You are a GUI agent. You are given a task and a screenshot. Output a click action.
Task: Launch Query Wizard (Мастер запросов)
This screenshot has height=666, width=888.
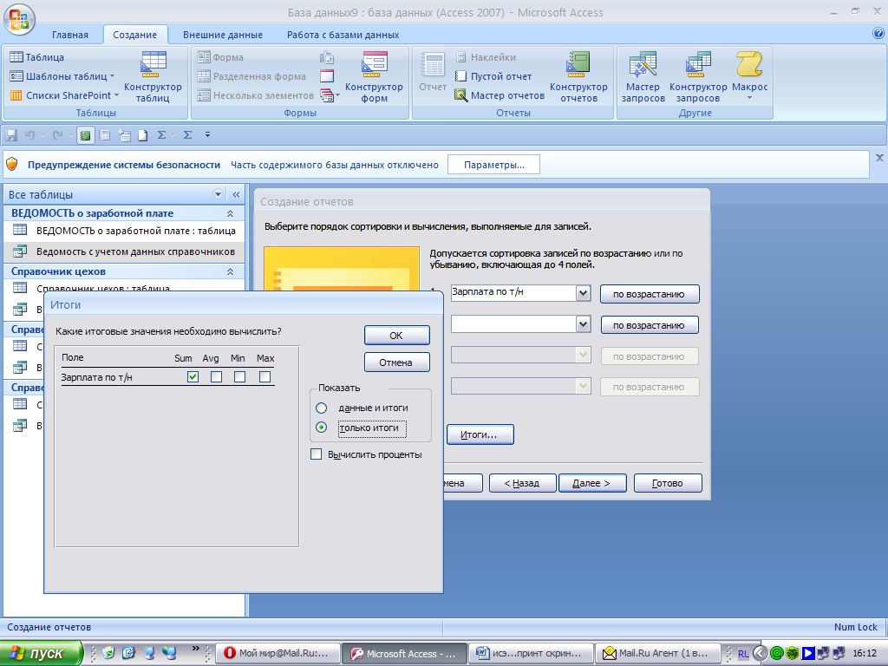pos(643,77)
